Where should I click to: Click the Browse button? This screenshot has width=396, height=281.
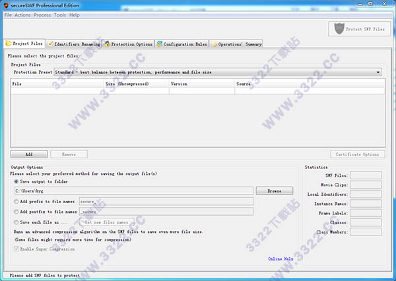click(x=275, y=191)
